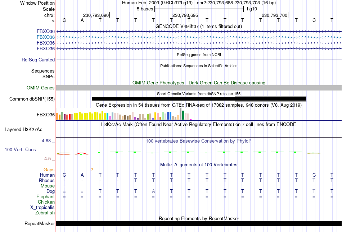Open OMIM Gene Phenotypes track title
This screenshot has height=232, width=342.
coord(199,83)
